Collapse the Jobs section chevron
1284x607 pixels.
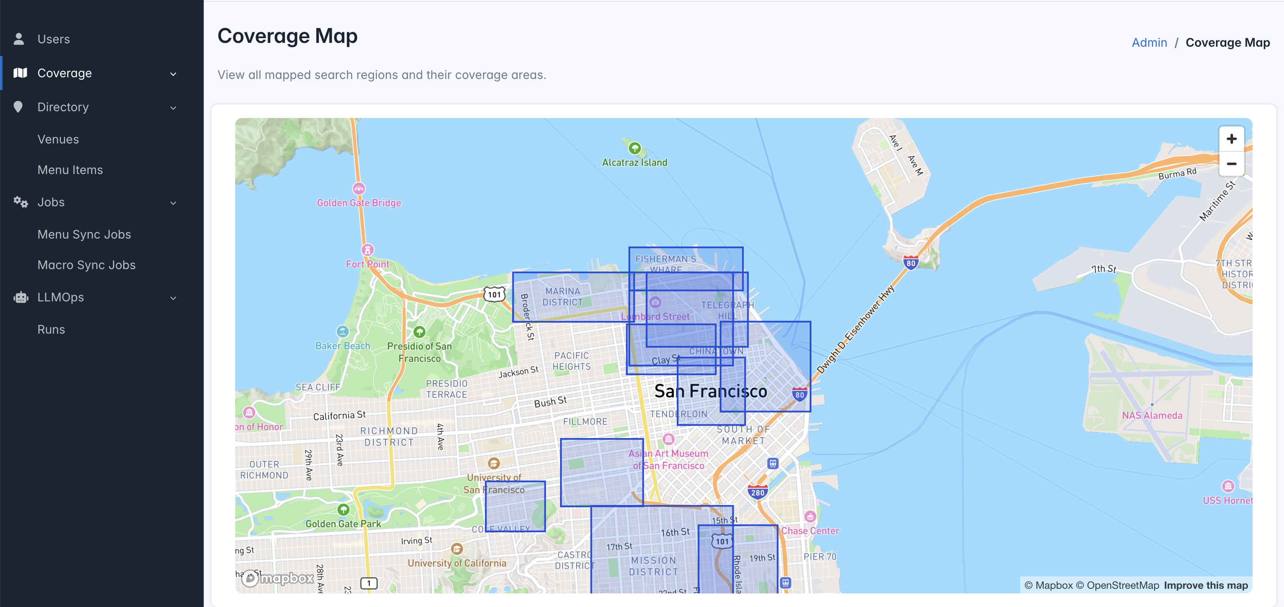click(x=173, y=203)
